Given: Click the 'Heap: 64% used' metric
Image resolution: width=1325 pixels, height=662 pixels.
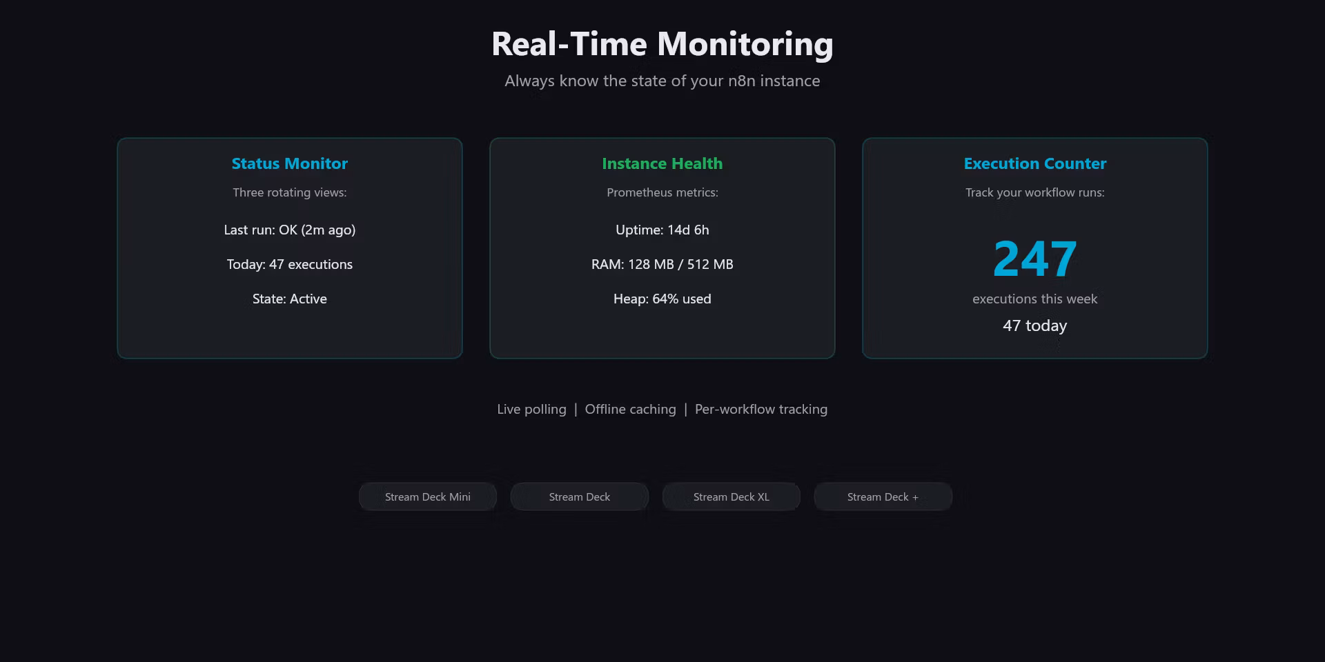Looking at the screenshot, I should [x=662, y=299].
